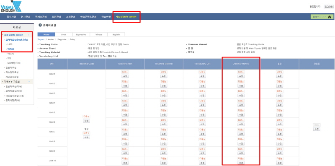Click the circle arrow icon beside 교재자료실 heading
335x166 pixels.
tap(40, 25)
